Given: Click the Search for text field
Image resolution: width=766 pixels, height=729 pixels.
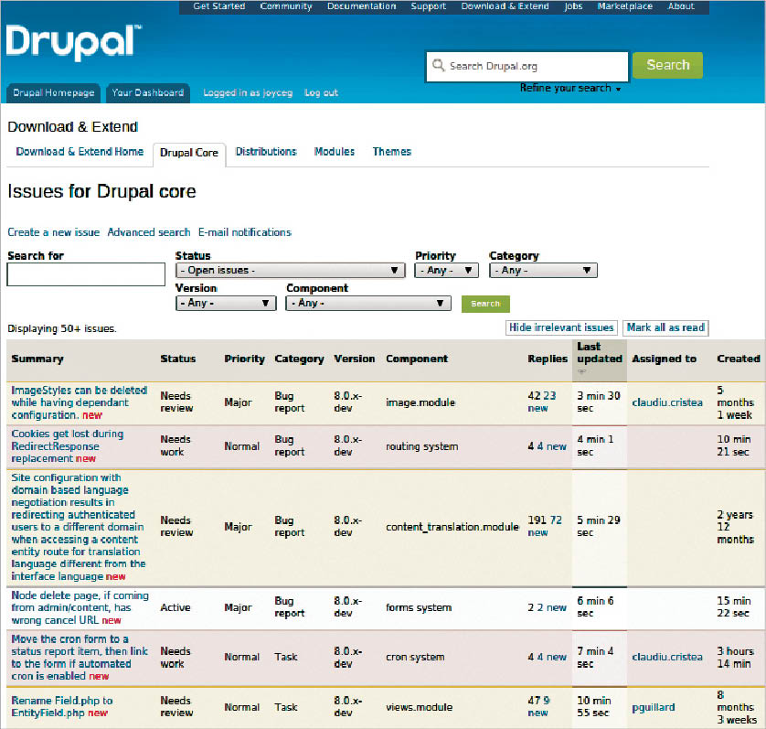Looking at the screenshot, I should 86,274.
